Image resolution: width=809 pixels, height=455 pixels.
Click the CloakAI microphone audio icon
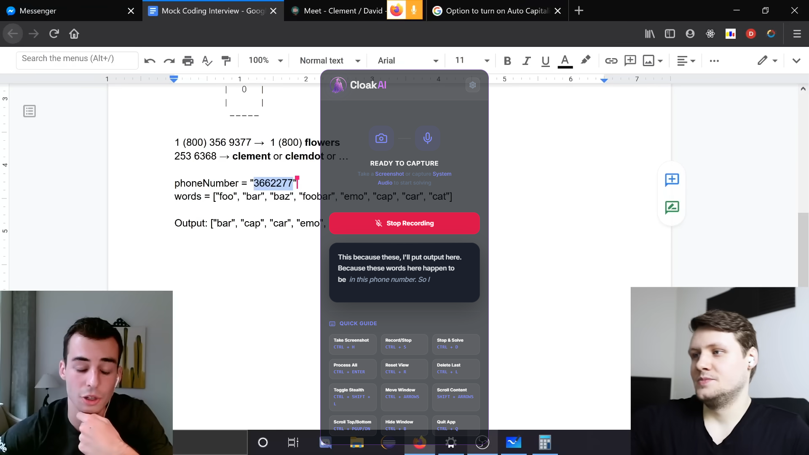coord(427,138)
